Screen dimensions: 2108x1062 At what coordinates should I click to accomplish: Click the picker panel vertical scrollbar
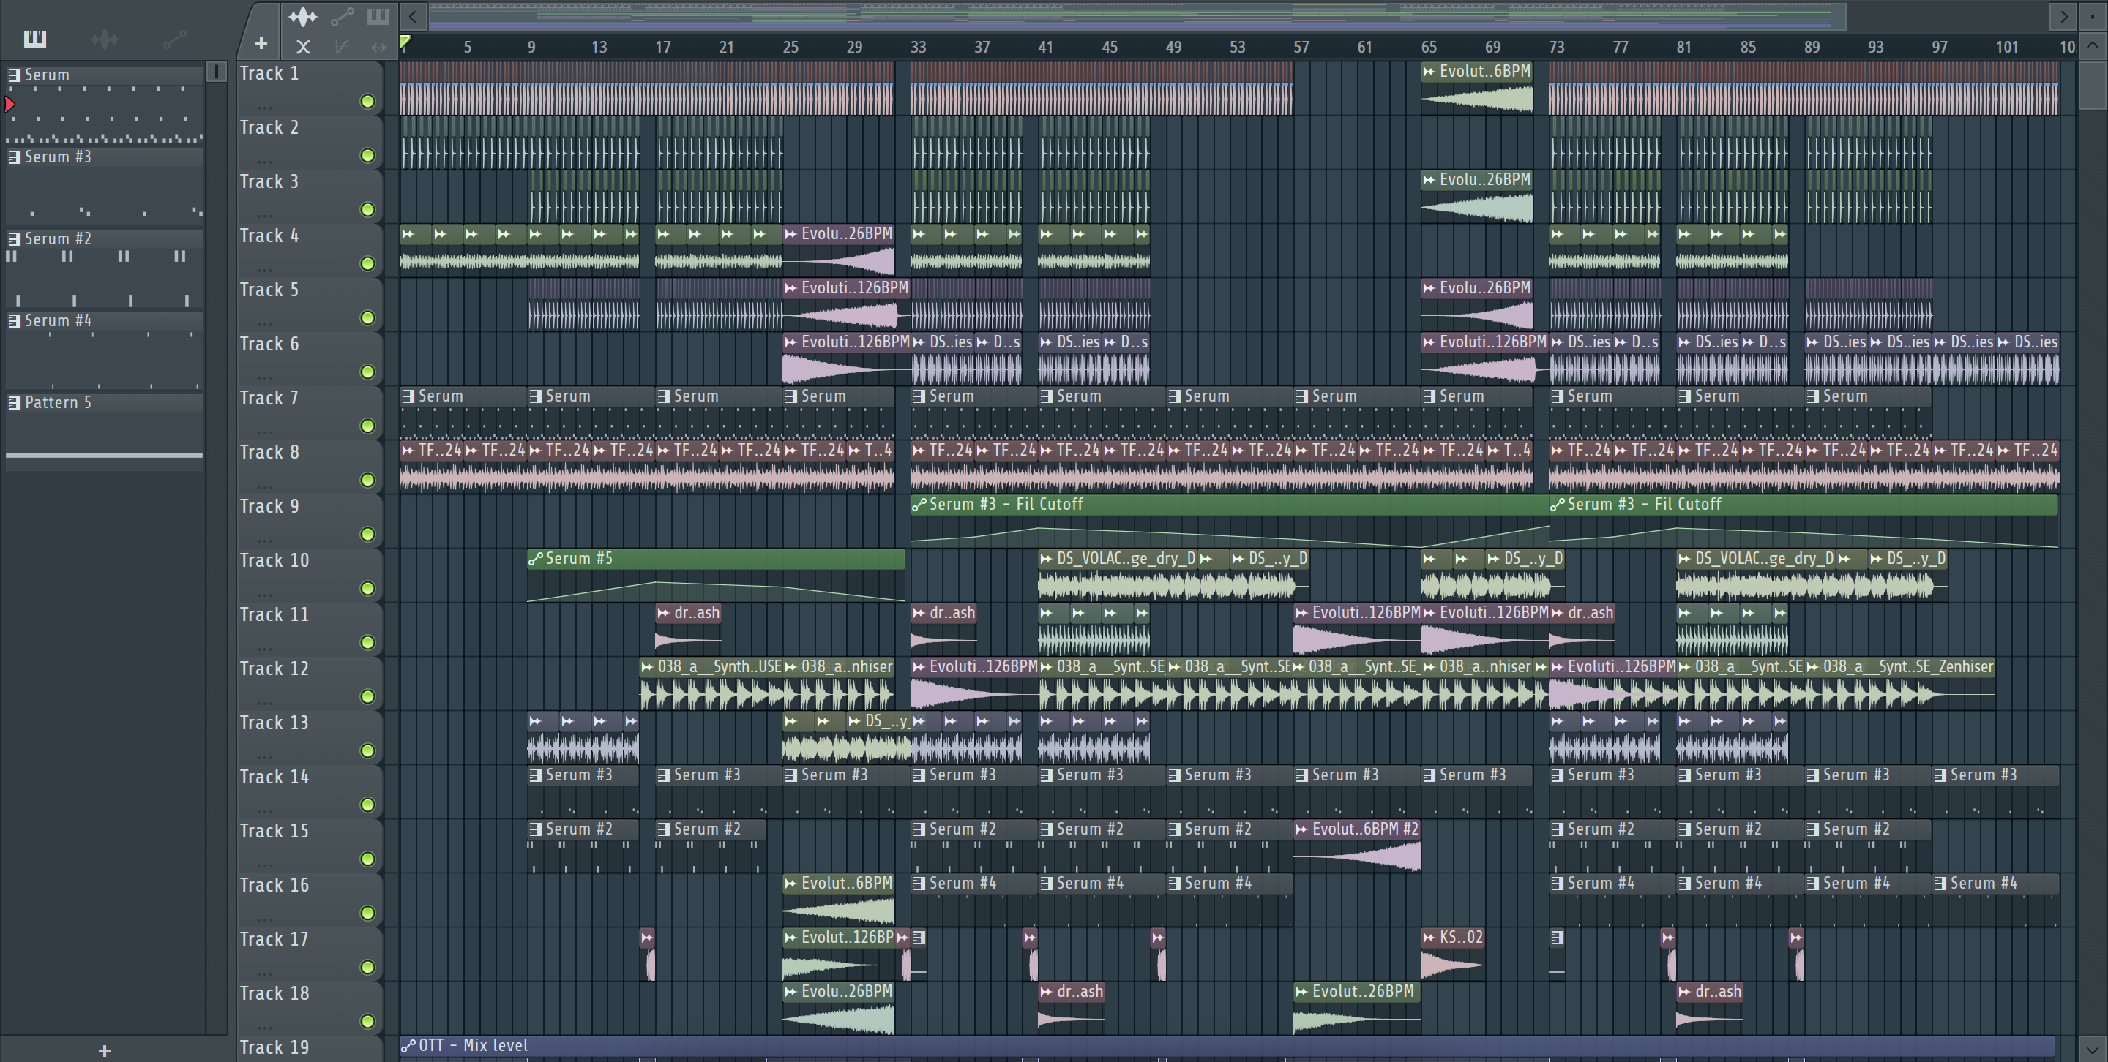point(216,548)
